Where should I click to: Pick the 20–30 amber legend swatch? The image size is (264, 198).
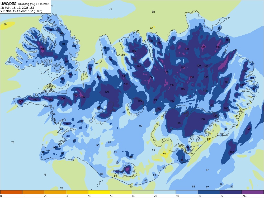55,192
